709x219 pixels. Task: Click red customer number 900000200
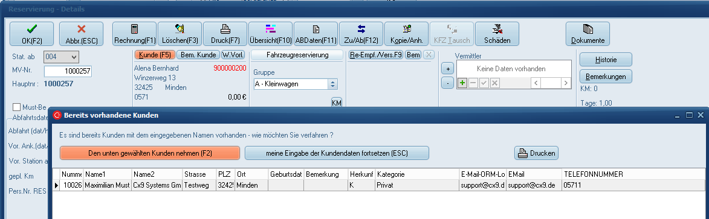tap(230, 68)
